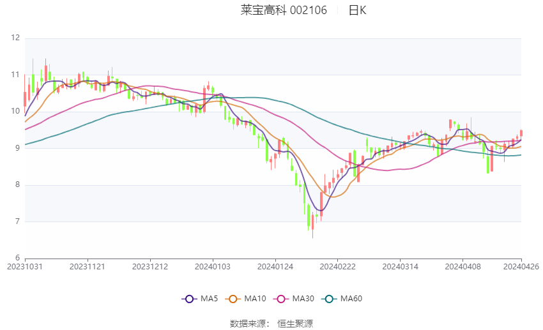Select the 20231121 date on the x-axis
Image resolution: width=543 pixels, height=330 pixels.
tap(87, 267)
